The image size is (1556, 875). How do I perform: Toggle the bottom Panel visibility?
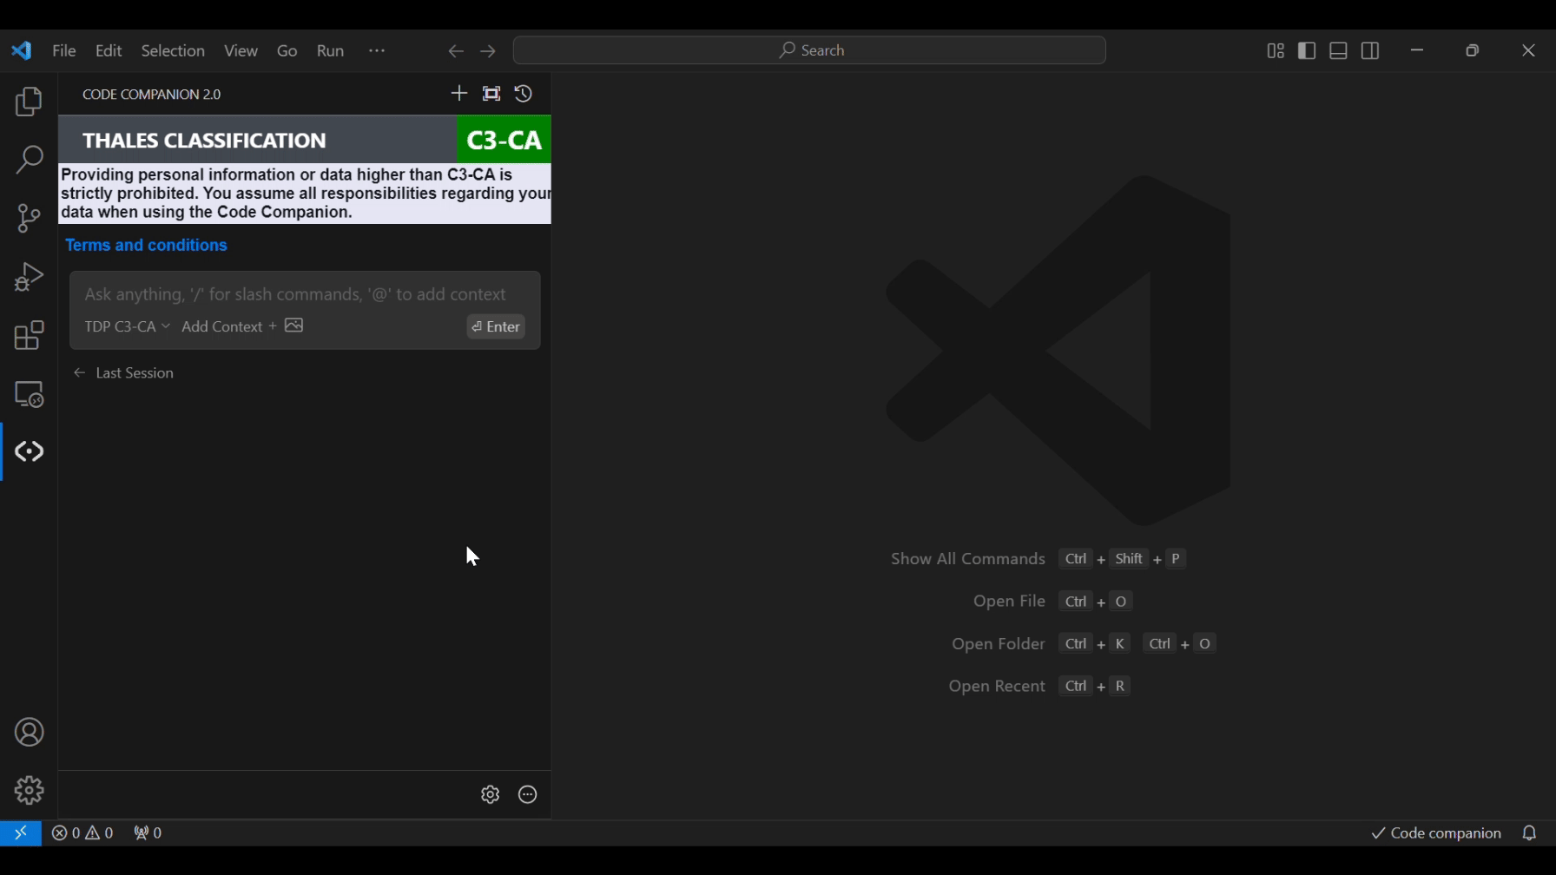point(1339,51)
